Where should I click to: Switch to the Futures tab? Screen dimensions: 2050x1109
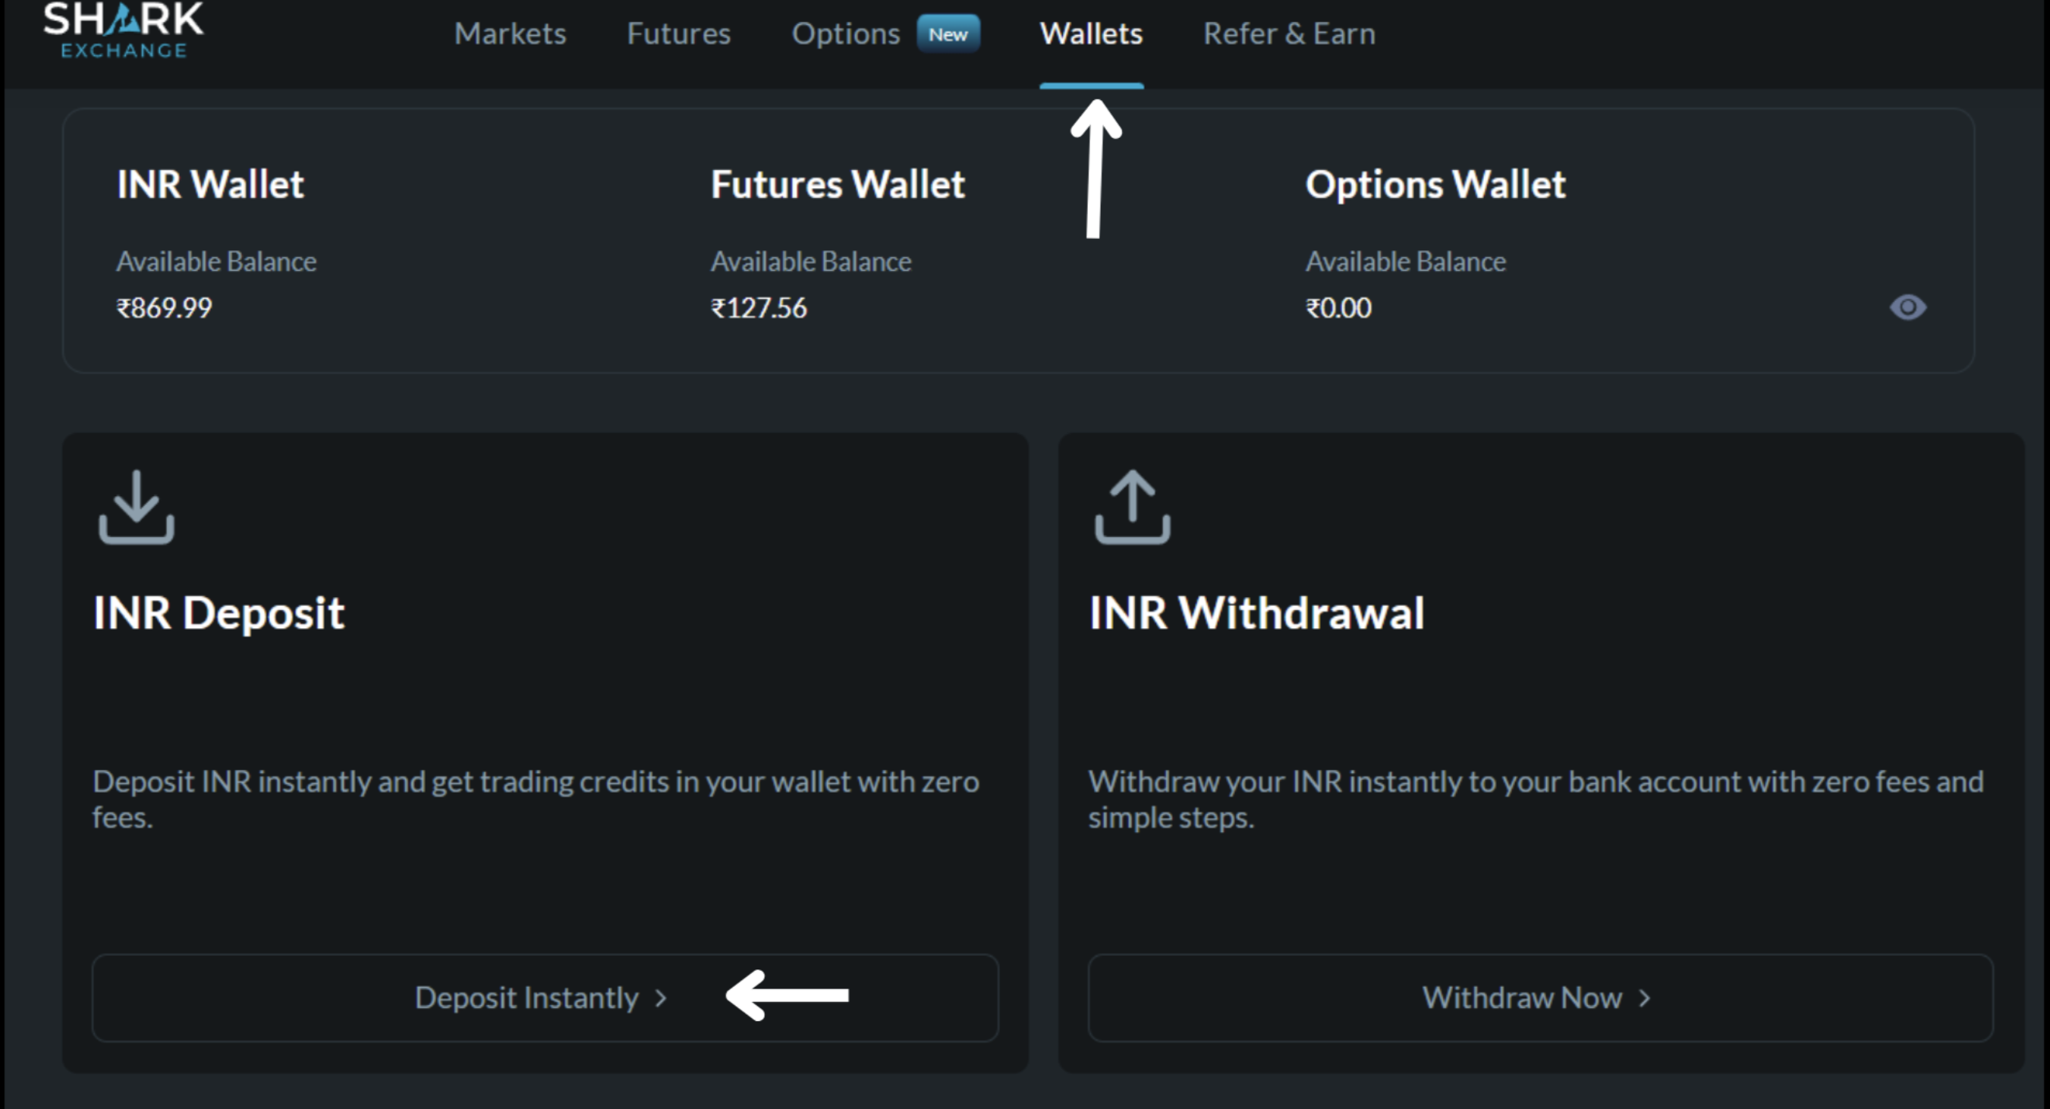[678, 34]
